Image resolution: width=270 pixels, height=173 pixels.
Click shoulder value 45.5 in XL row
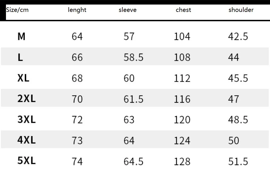238,78
